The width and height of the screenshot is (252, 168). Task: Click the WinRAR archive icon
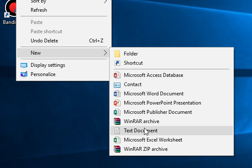click(117, 121)
